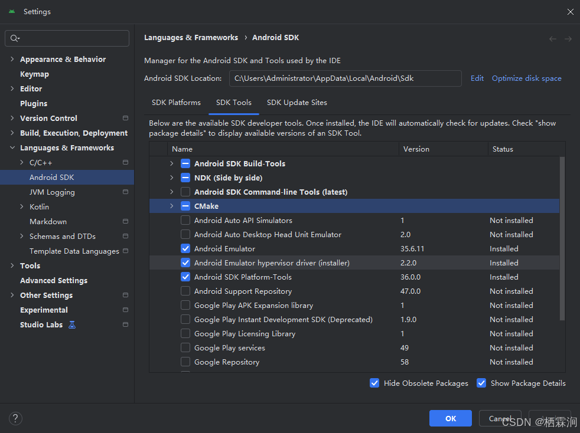The width and height of the screenshot is (580, 433).
Task: Click the forward navigation arrow
Action: click(568, 39)
